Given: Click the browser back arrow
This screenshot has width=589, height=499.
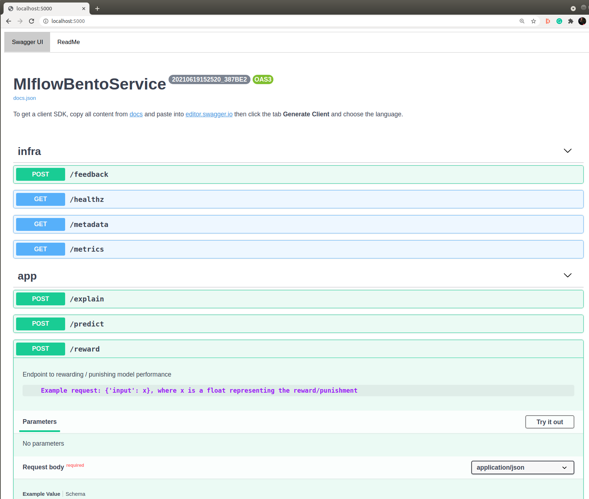Looking at the screenshot, I should click(x=9, y=21).
